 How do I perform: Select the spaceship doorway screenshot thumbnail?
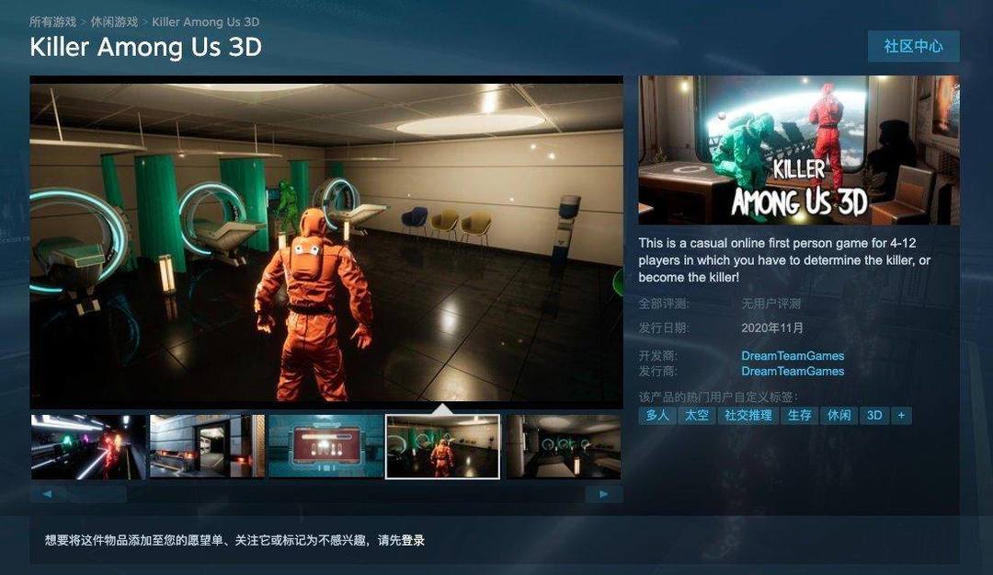207,447
